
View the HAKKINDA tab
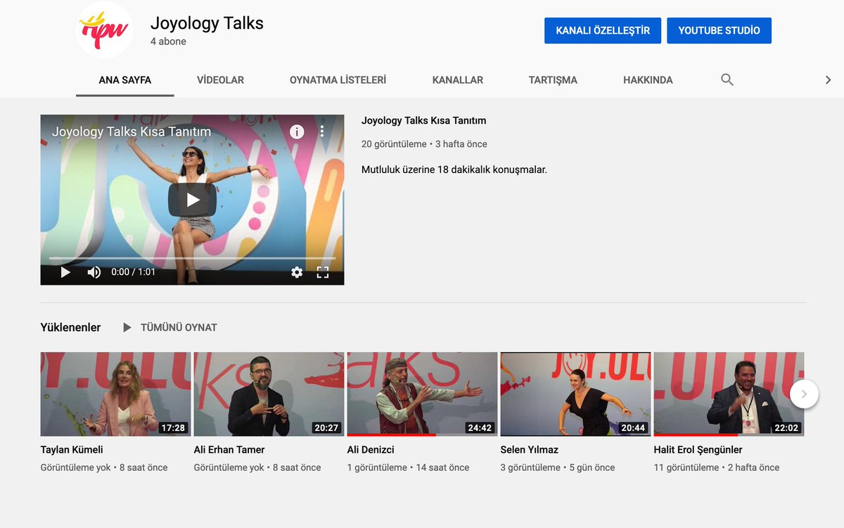648,80
